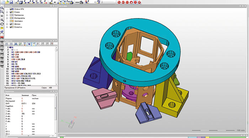Click code line N2 G54
This screenshot has height=138, width=249.
pyautogui.click(x=15, y=55)
